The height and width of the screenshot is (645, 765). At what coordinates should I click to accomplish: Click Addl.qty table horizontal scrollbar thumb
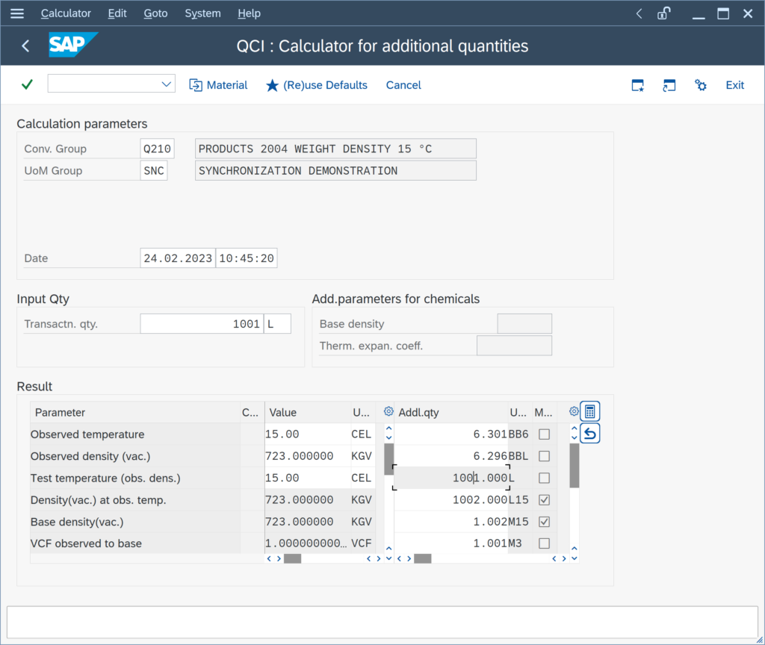423,558
